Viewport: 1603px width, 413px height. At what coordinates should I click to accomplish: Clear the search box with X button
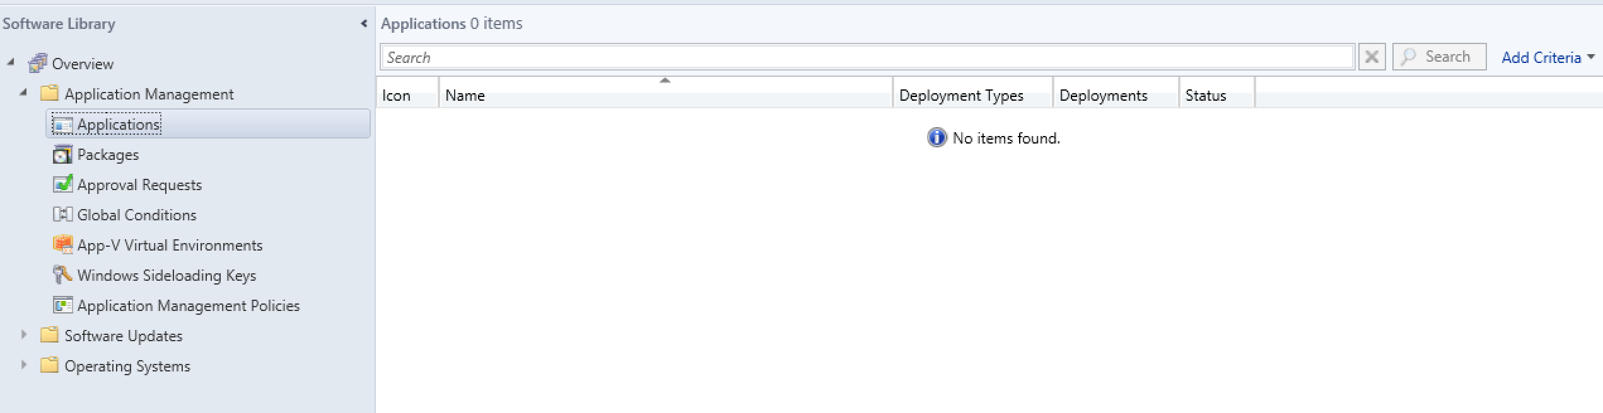click(x=1372, y=57)
